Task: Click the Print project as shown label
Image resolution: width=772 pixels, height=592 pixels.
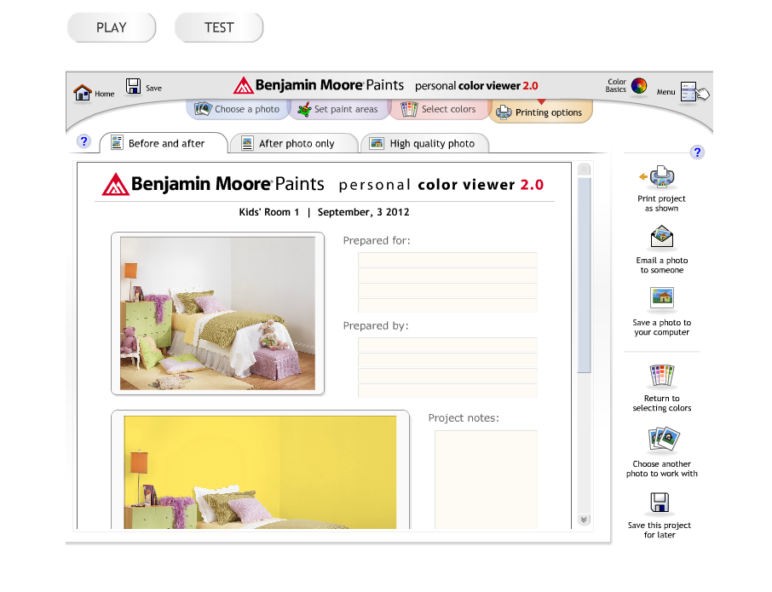Action: click(661, 204)
